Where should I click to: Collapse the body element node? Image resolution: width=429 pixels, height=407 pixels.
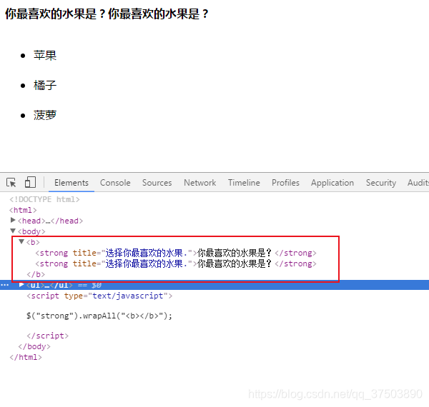(13, 231)
